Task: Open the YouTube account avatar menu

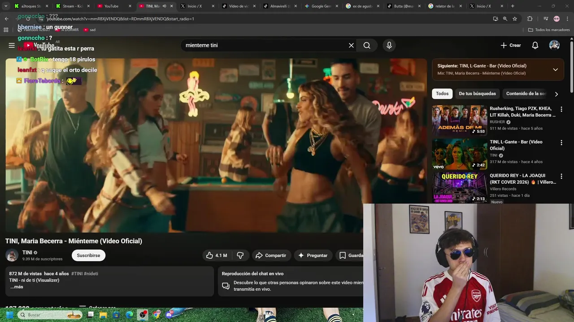Action: point(554,45)
